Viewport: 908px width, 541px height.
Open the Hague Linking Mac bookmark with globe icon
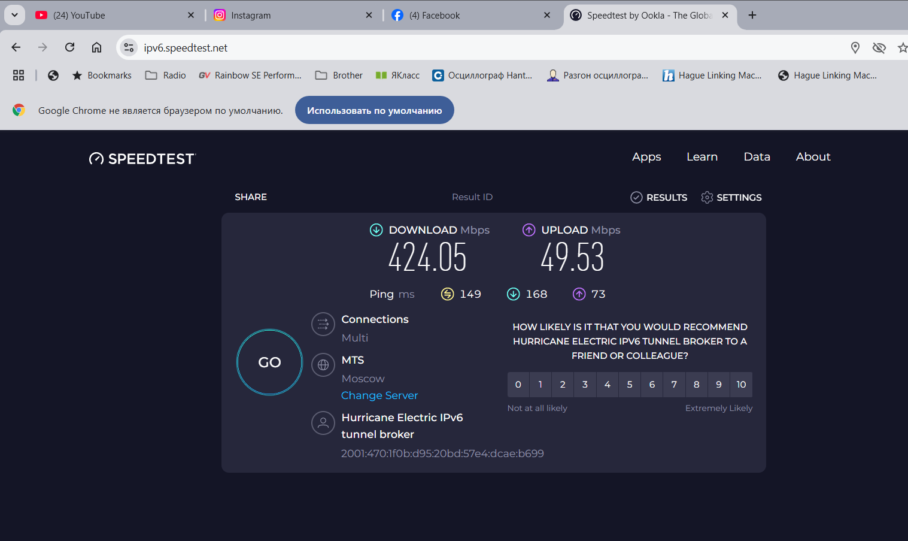pos(827,75)
